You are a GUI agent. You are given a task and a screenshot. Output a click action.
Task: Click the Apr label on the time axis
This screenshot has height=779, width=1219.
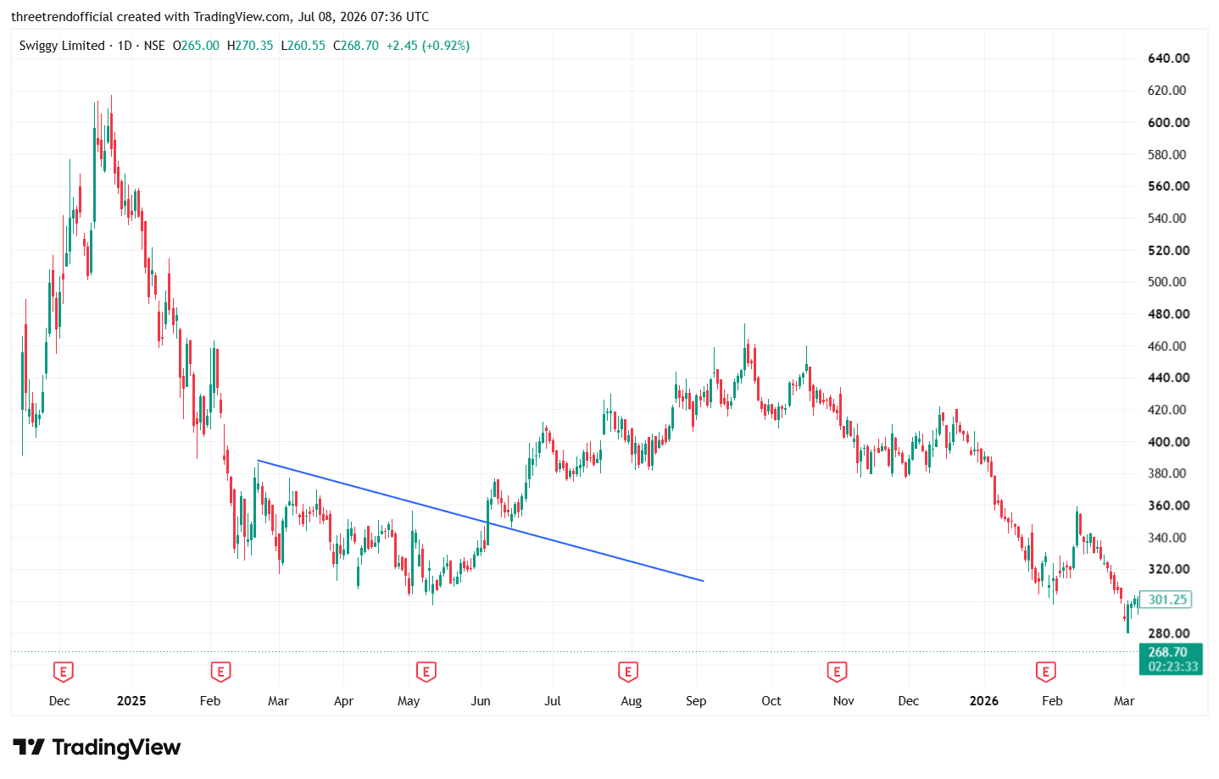343,701
